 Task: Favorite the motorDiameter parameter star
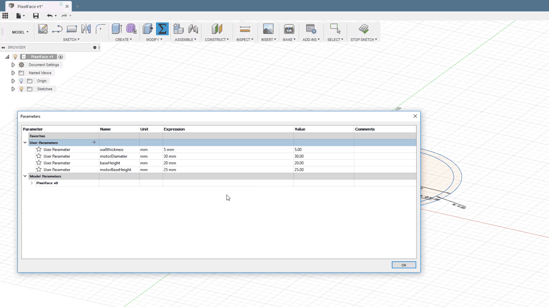[39, 156]
